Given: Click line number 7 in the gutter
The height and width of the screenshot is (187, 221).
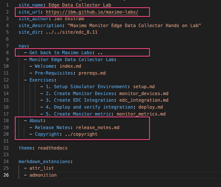Looking at the screenshot, I should click(x=7, y=46).
